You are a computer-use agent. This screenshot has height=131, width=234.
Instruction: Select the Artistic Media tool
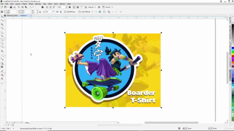click(x=2, y=36)
